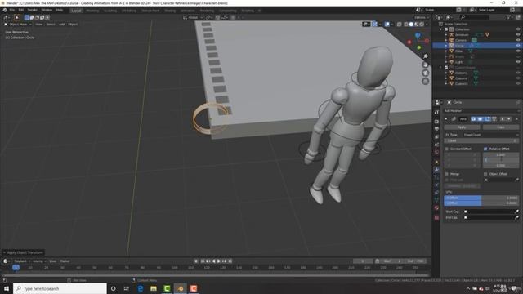Click the camera view gizmo button

[425, 73]
